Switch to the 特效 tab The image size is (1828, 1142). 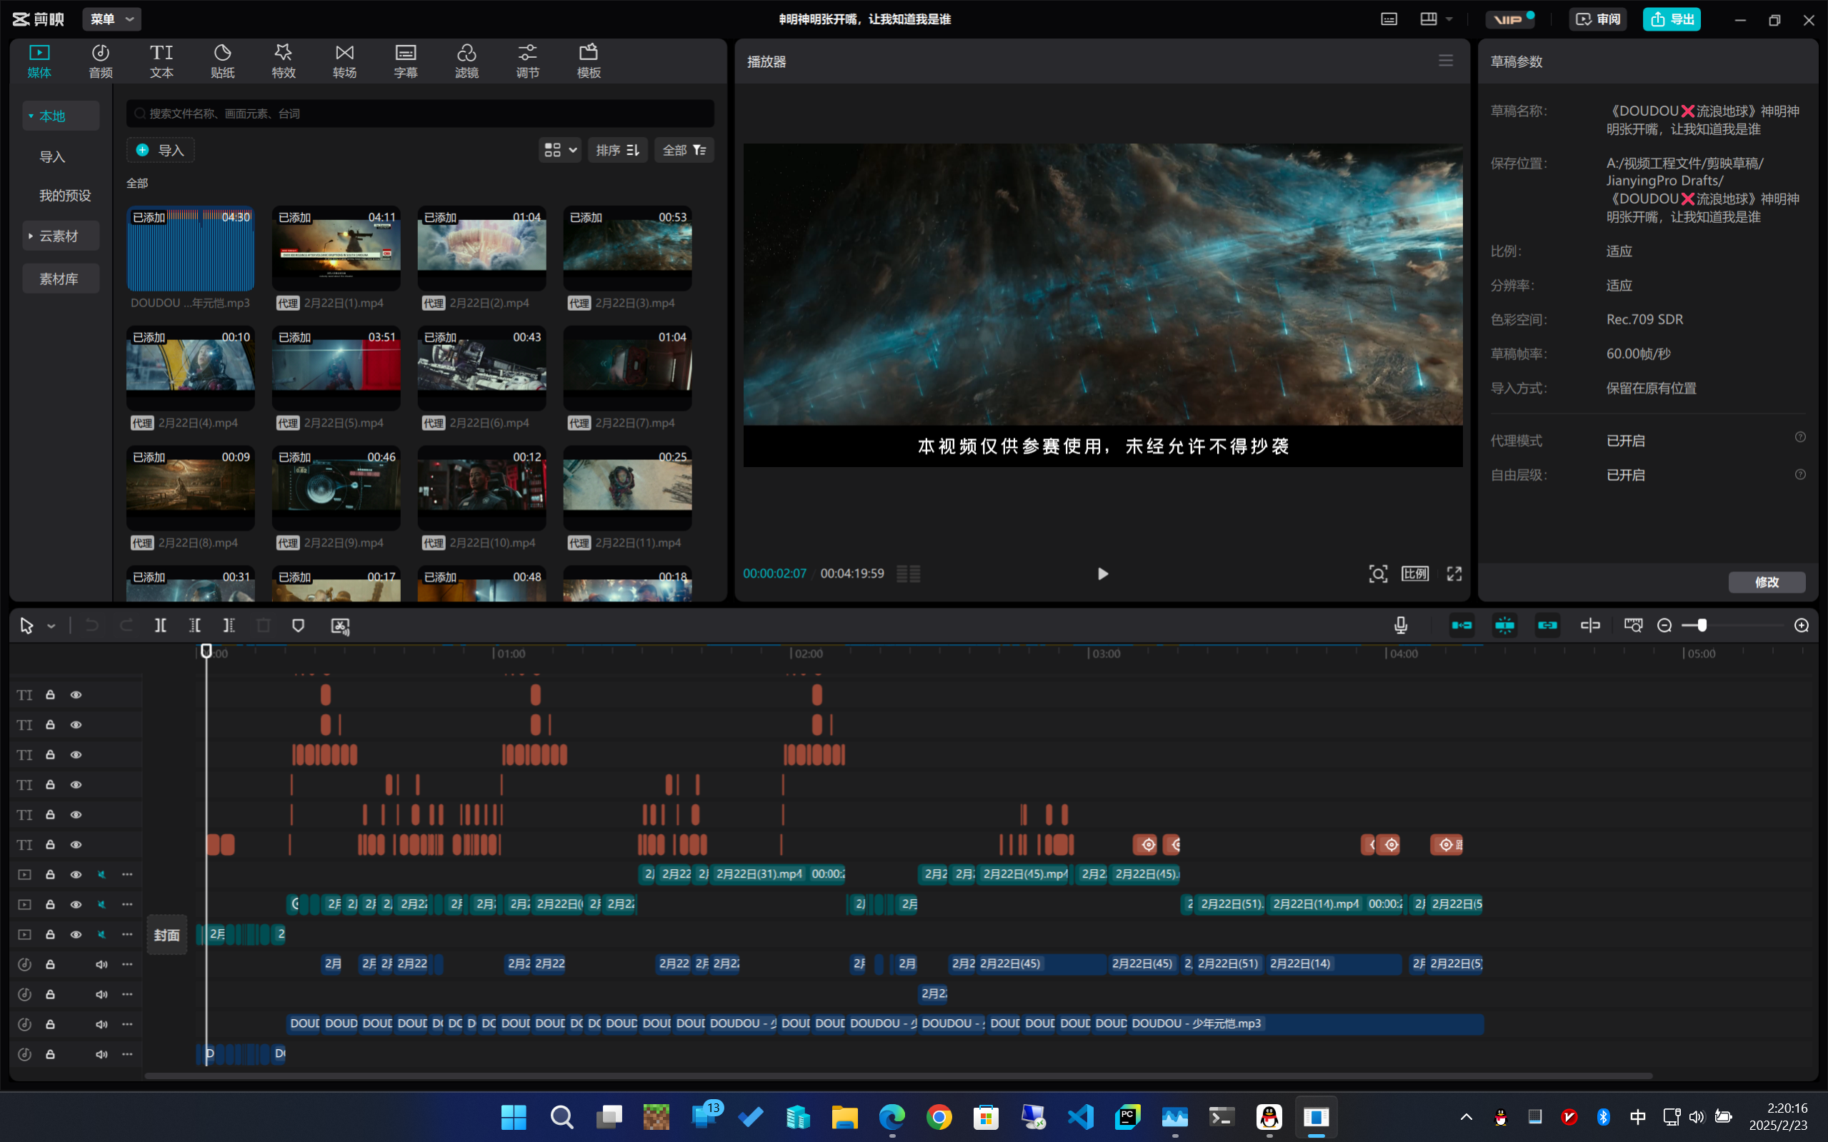click(284, 61)
